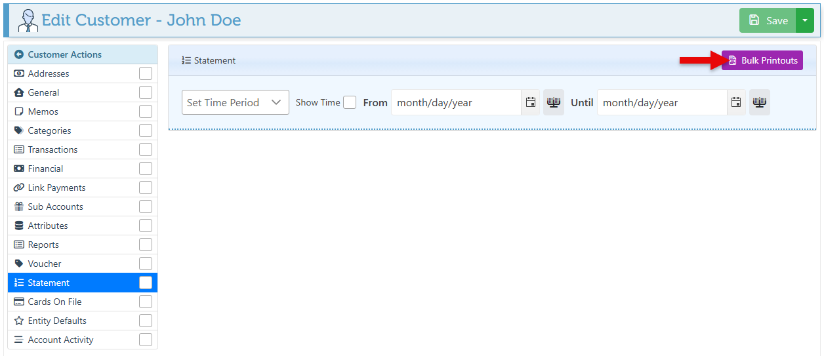This screenshot has width=824, height=356.
Task: Click the From date input field
Action: pyautogui.click(x=456, y=102)
